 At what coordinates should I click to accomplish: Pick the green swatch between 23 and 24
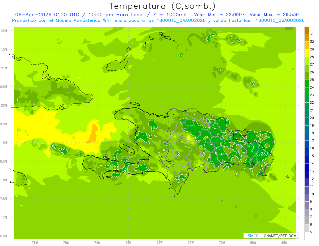point(307,91)
